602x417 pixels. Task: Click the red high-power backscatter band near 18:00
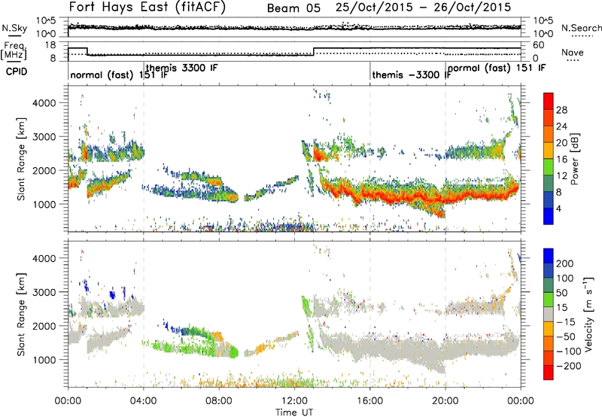[x=408, y=197]
